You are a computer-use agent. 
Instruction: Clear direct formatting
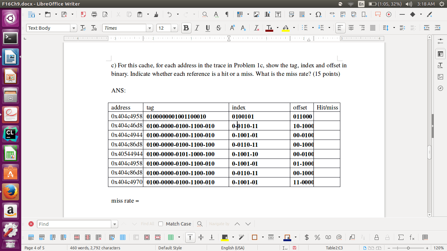257,28
